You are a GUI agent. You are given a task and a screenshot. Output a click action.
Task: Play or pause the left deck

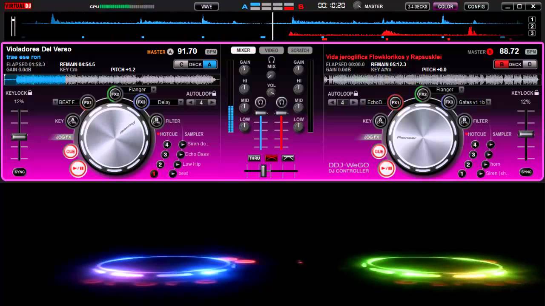(78, 169)
